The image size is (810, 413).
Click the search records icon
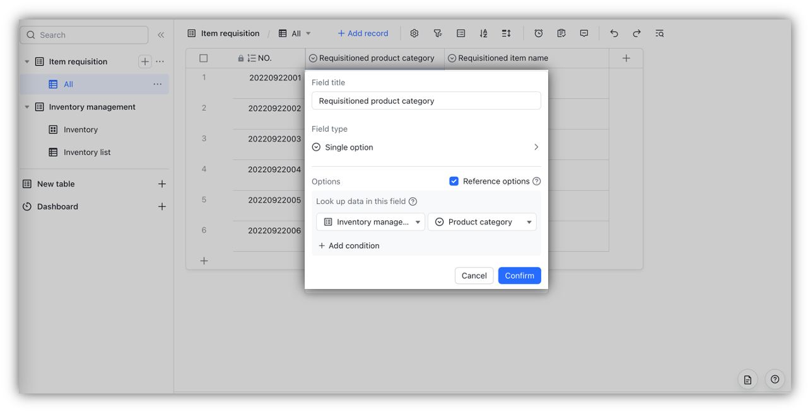[659, 33]
